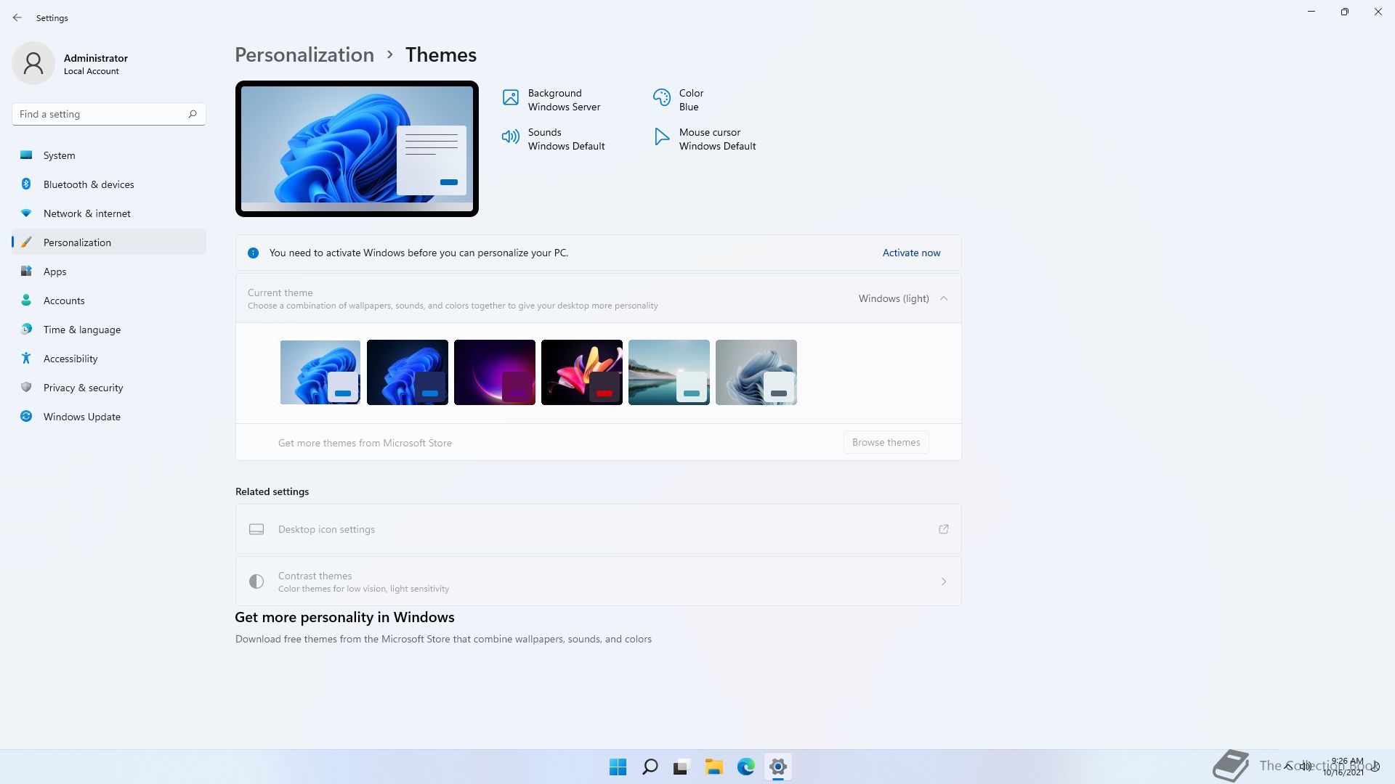Open Task View on the taskbar

pos(682,767)
